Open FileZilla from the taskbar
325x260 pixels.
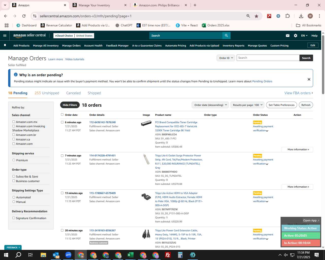(168, 255)
